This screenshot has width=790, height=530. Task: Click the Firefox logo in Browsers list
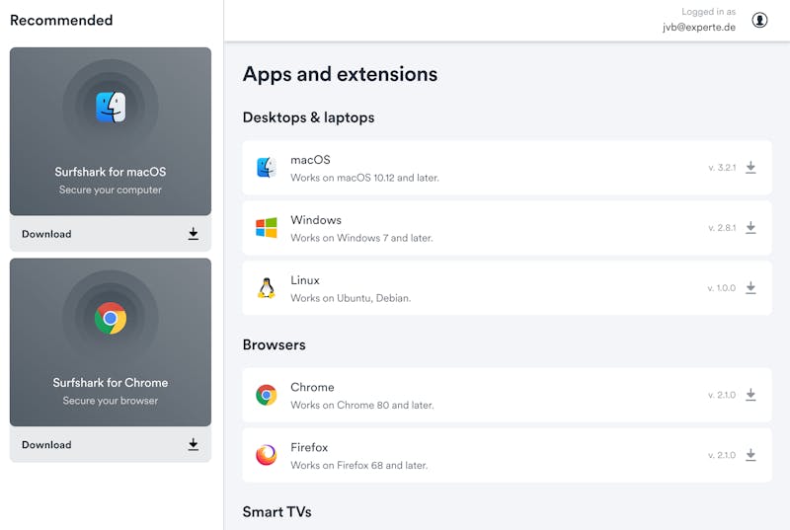[267, 455]
